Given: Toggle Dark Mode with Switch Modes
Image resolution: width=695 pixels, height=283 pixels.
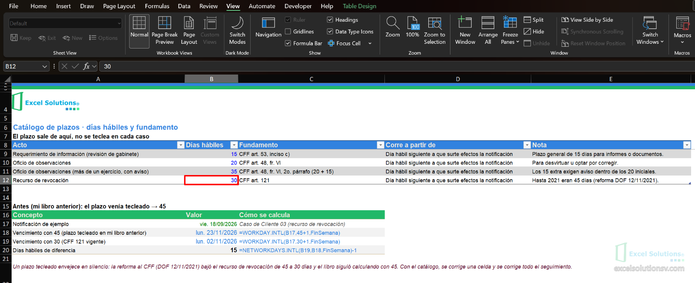Looking at the screenshot, I should 237,31.
